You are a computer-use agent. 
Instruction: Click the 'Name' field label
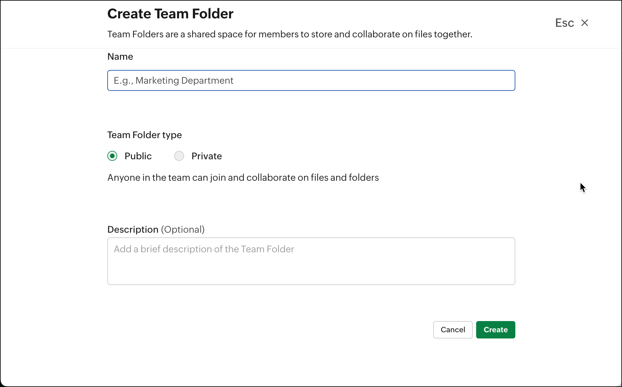tap(120, 57)
